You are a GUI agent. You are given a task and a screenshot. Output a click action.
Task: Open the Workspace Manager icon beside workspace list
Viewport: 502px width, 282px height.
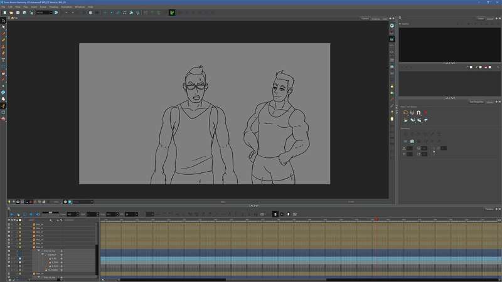click(x=56, y=13)
